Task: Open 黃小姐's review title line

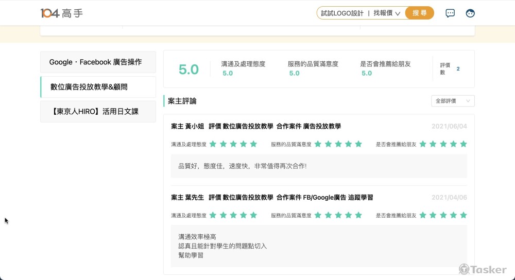Action: pos(256,126)
